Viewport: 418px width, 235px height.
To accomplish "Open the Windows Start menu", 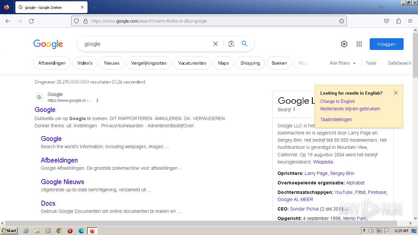I will coord(9,231).
